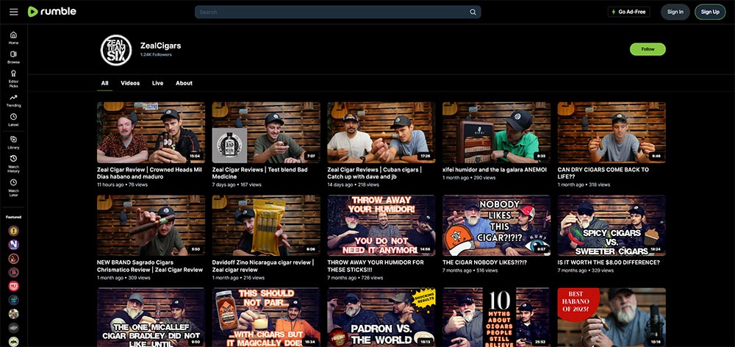
Task: Open the Best Habano of 2023 thumbnail
Action: click(612, 318)
